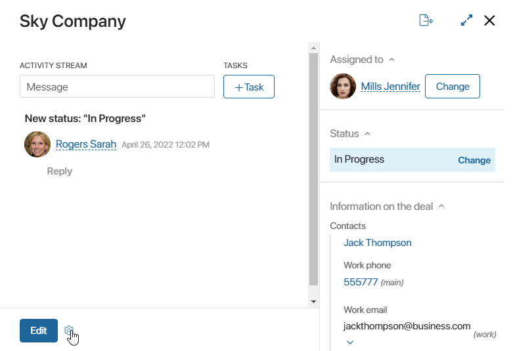Click the export document icon next to title
513x351 pixels.
click(426, 20)
